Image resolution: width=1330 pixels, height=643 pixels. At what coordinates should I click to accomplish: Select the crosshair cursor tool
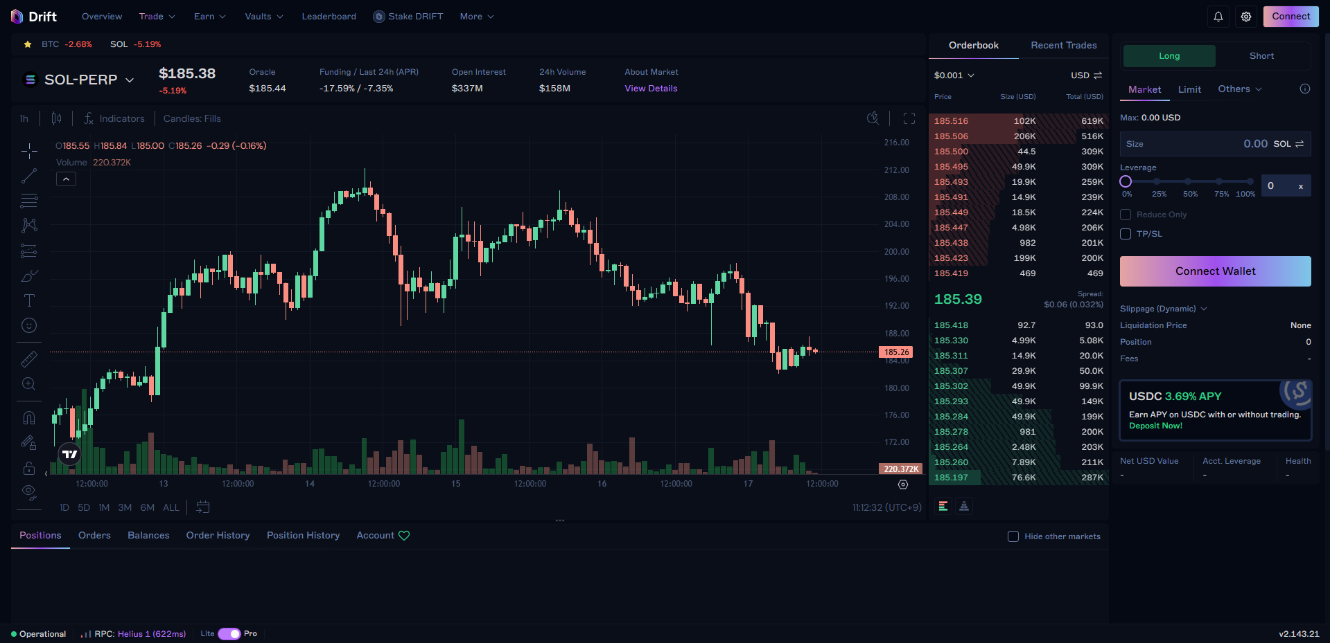tap(29, 151)
